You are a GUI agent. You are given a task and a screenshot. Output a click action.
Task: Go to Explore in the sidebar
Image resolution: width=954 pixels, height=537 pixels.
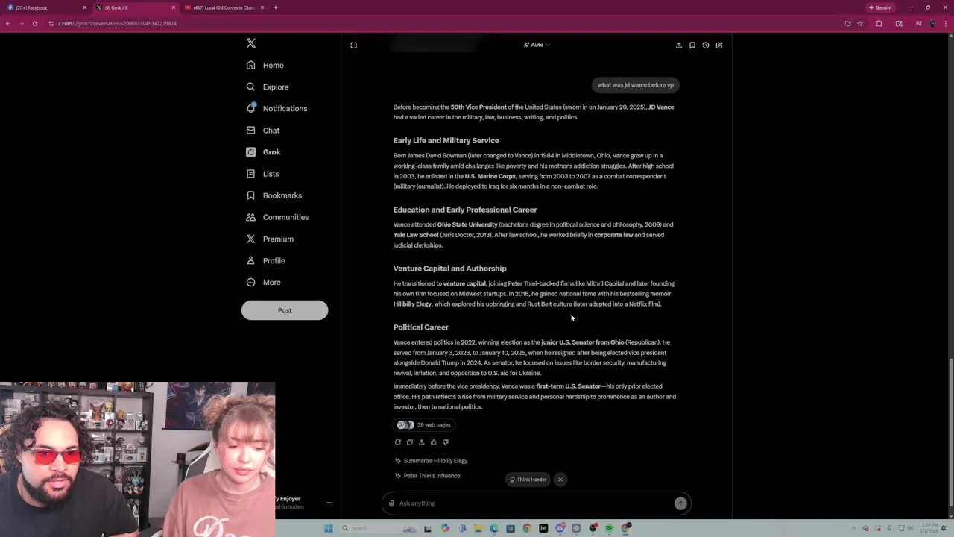coord(268,87)
